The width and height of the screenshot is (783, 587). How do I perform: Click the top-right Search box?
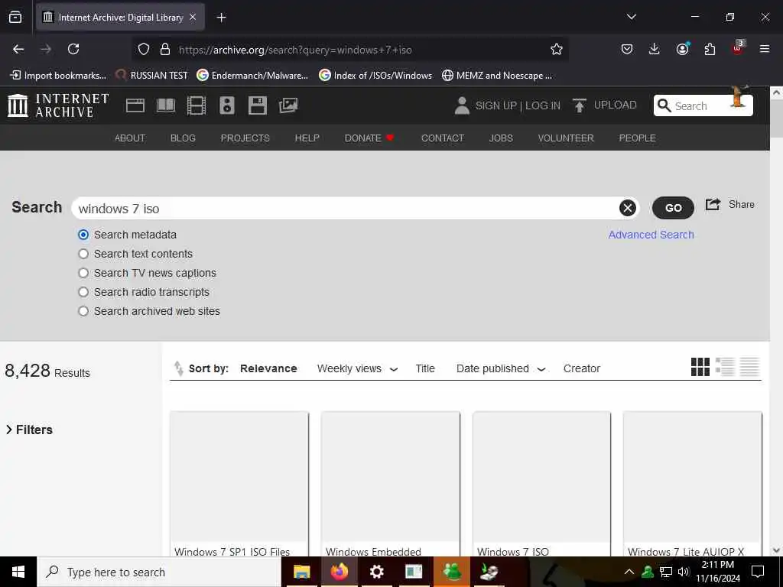[703, 105]
